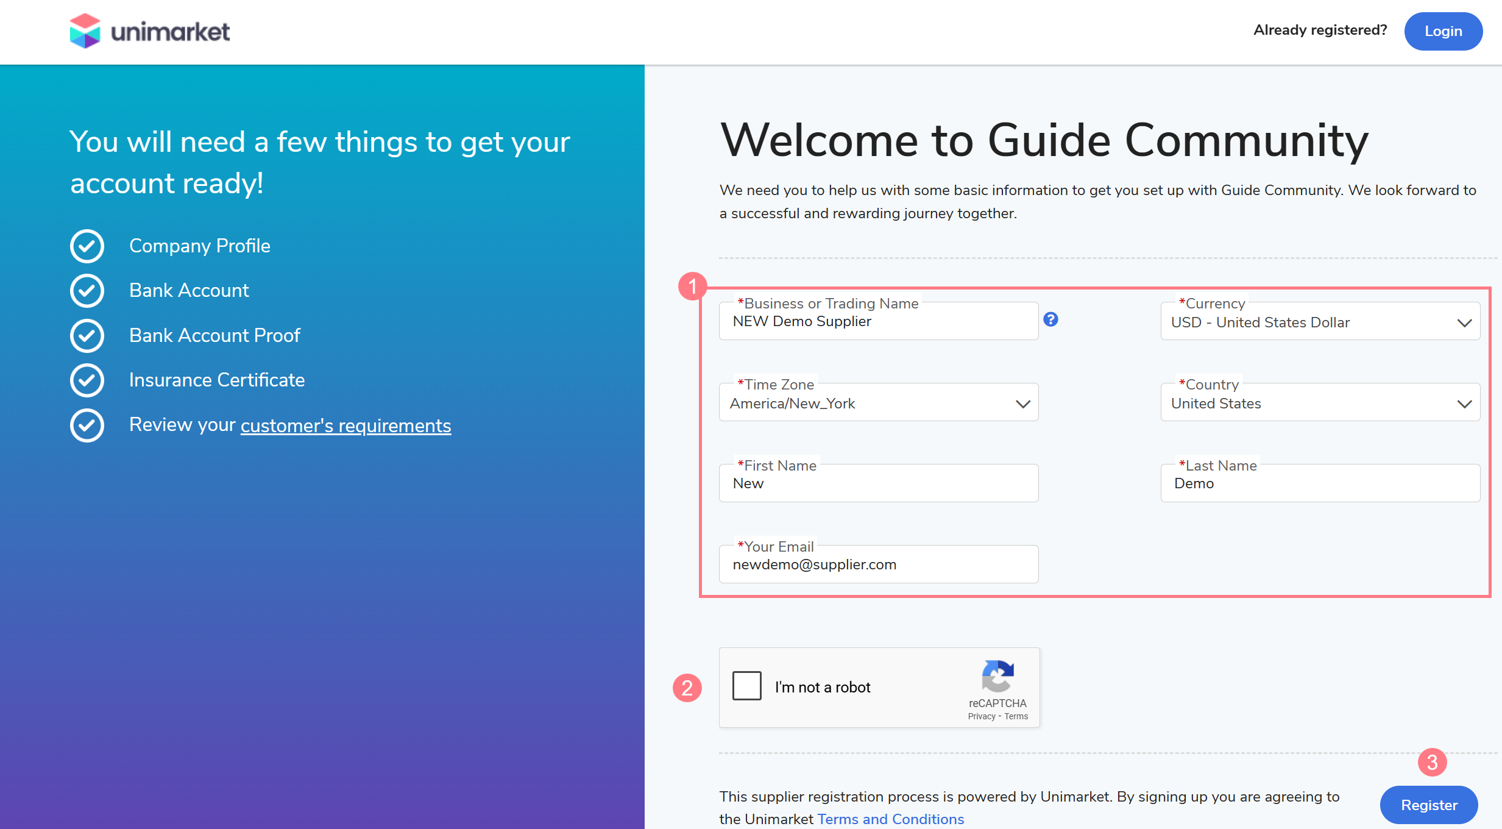
Task: Open the Terms and Conditions link
Action: pos(891,819)
